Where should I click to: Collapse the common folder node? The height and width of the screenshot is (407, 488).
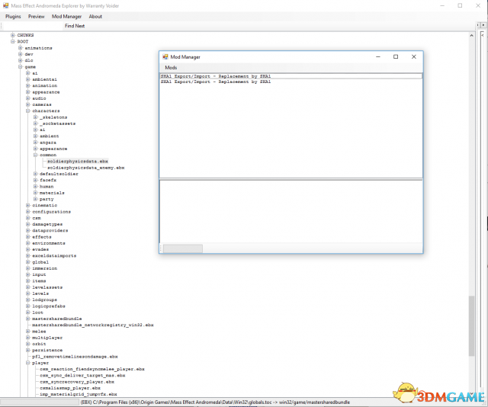pos(35,155)
